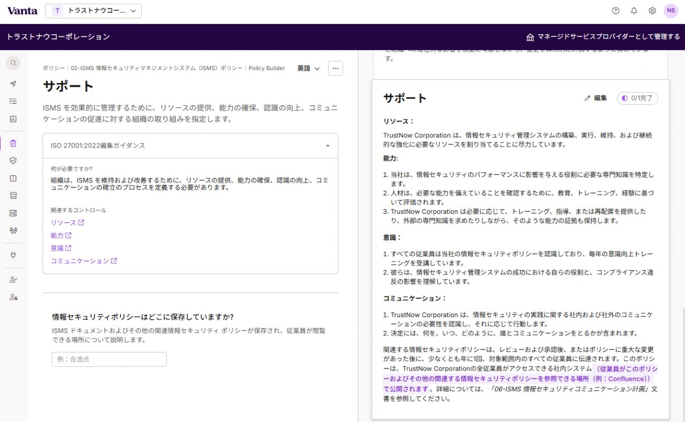Click マネージドサービスプロバイダーとして管理する
The height and width of the screenshot is (422, 685).
[x=608, y=37]
